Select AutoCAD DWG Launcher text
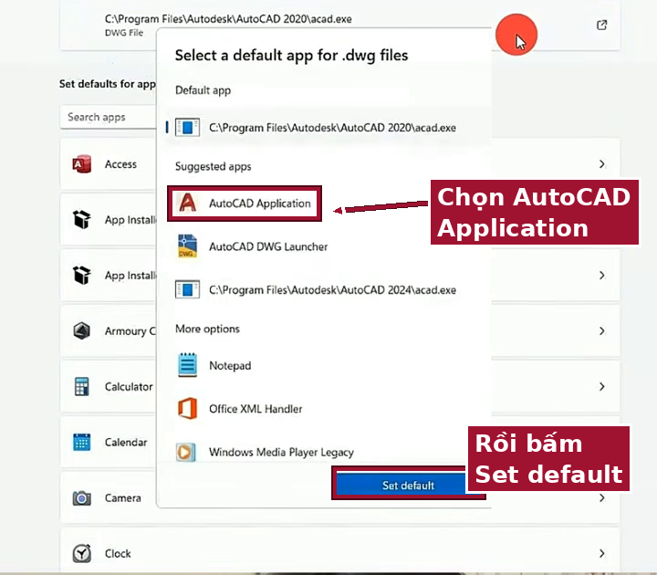Image resolution: width=657 pixels, height=575 pixels. [x=268, y=246]
